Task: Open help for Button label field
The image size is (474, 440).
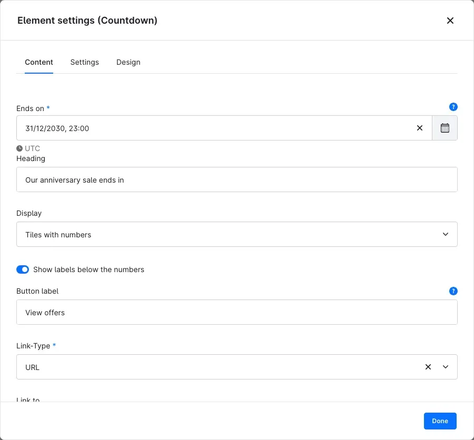Action: [453, 291]
